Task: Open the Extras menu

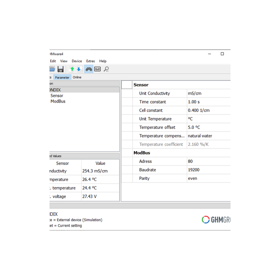Action: tap(90, 61)
